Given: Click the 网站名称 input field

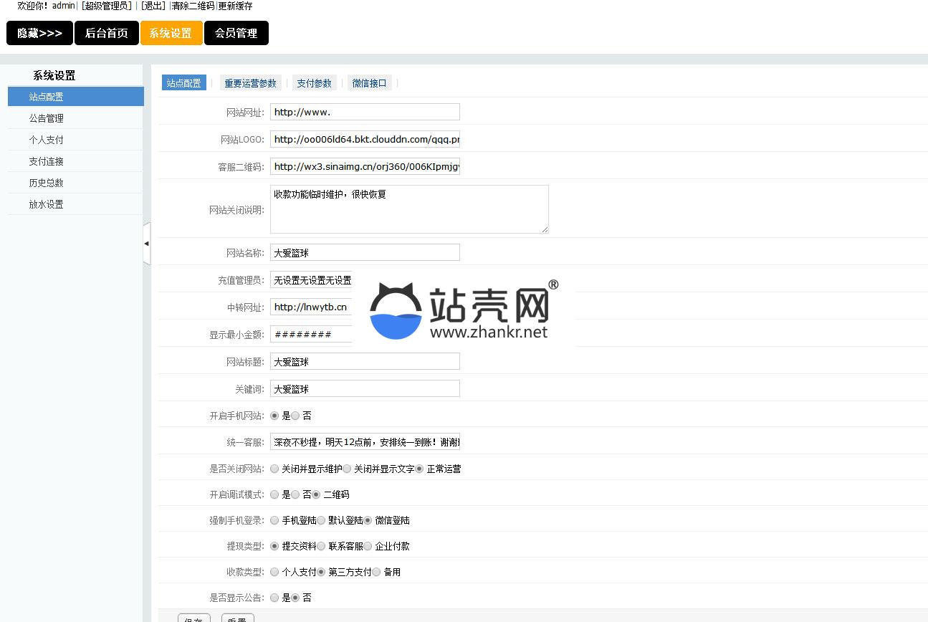Looking at the screenshot, I should [365, 252].
